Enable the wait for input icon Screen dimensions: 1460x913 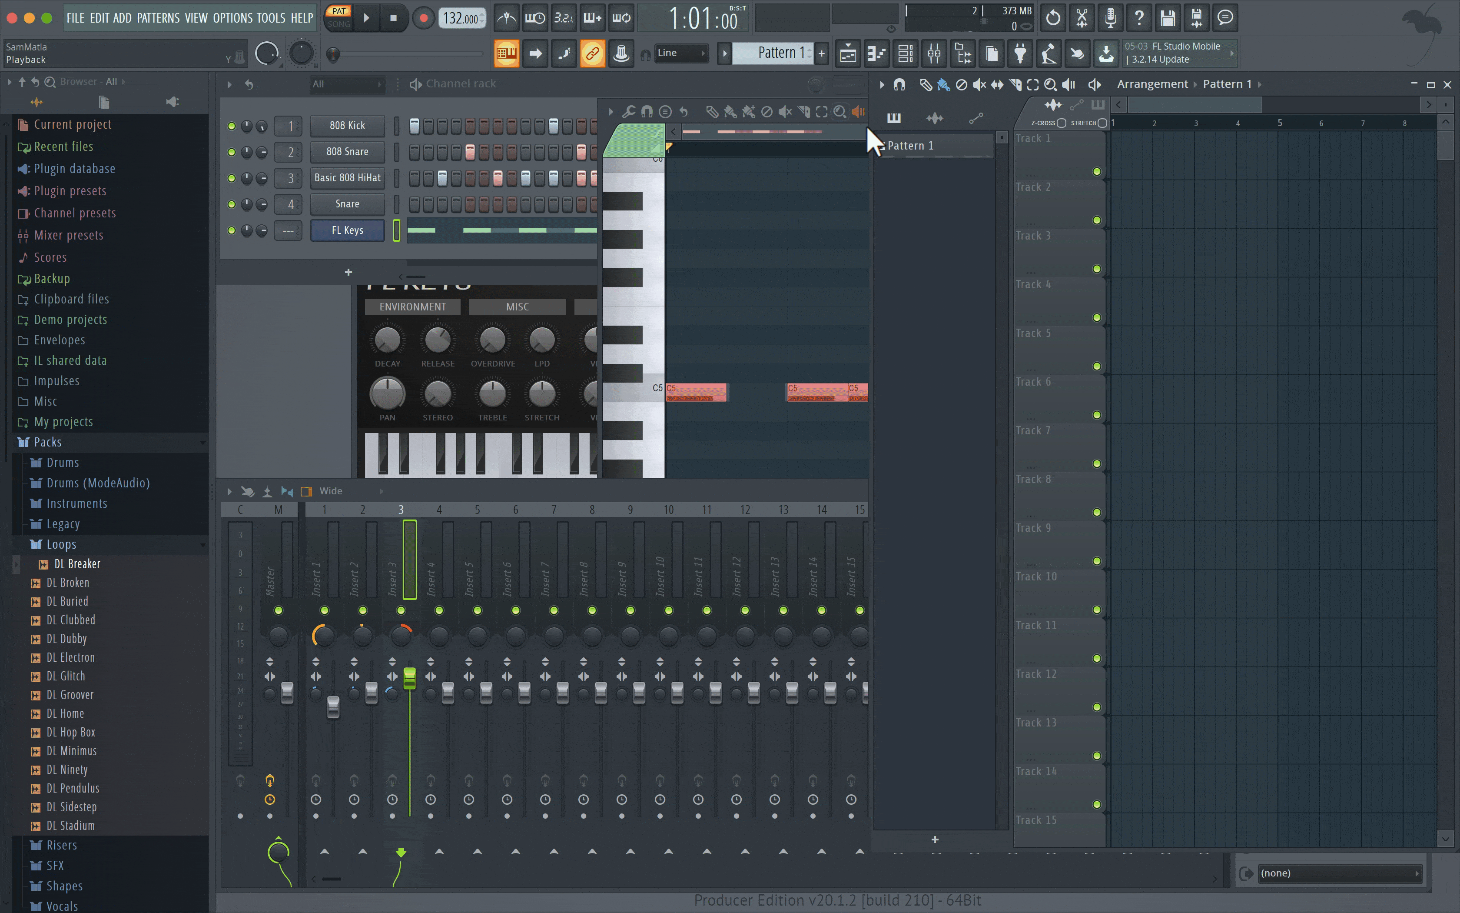tap(534, 18)
